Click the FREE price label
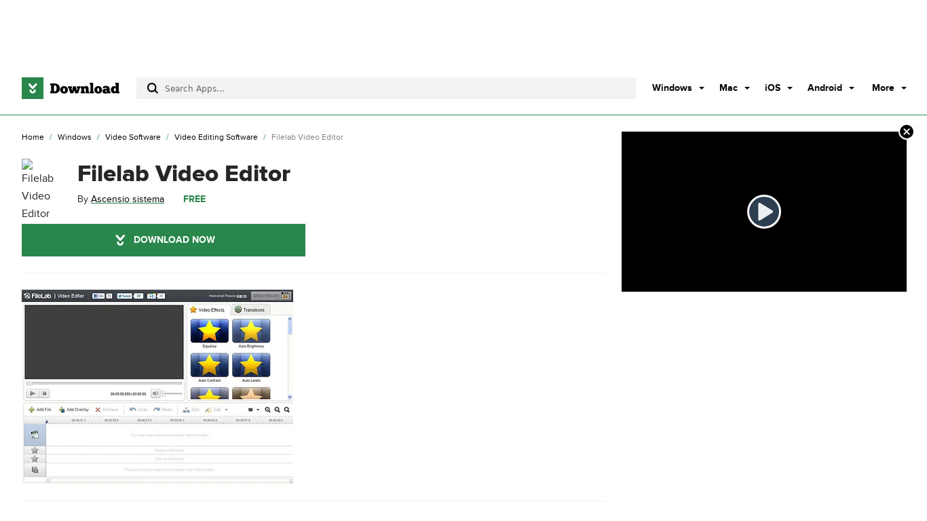The height and width of the screenshot is (521, 927). (194, 199)
